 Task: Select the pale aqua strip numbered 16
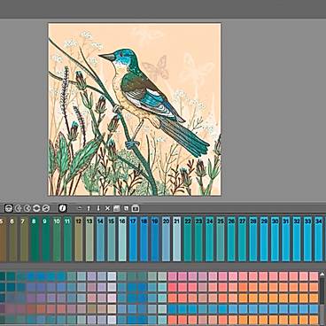[122, 238]
